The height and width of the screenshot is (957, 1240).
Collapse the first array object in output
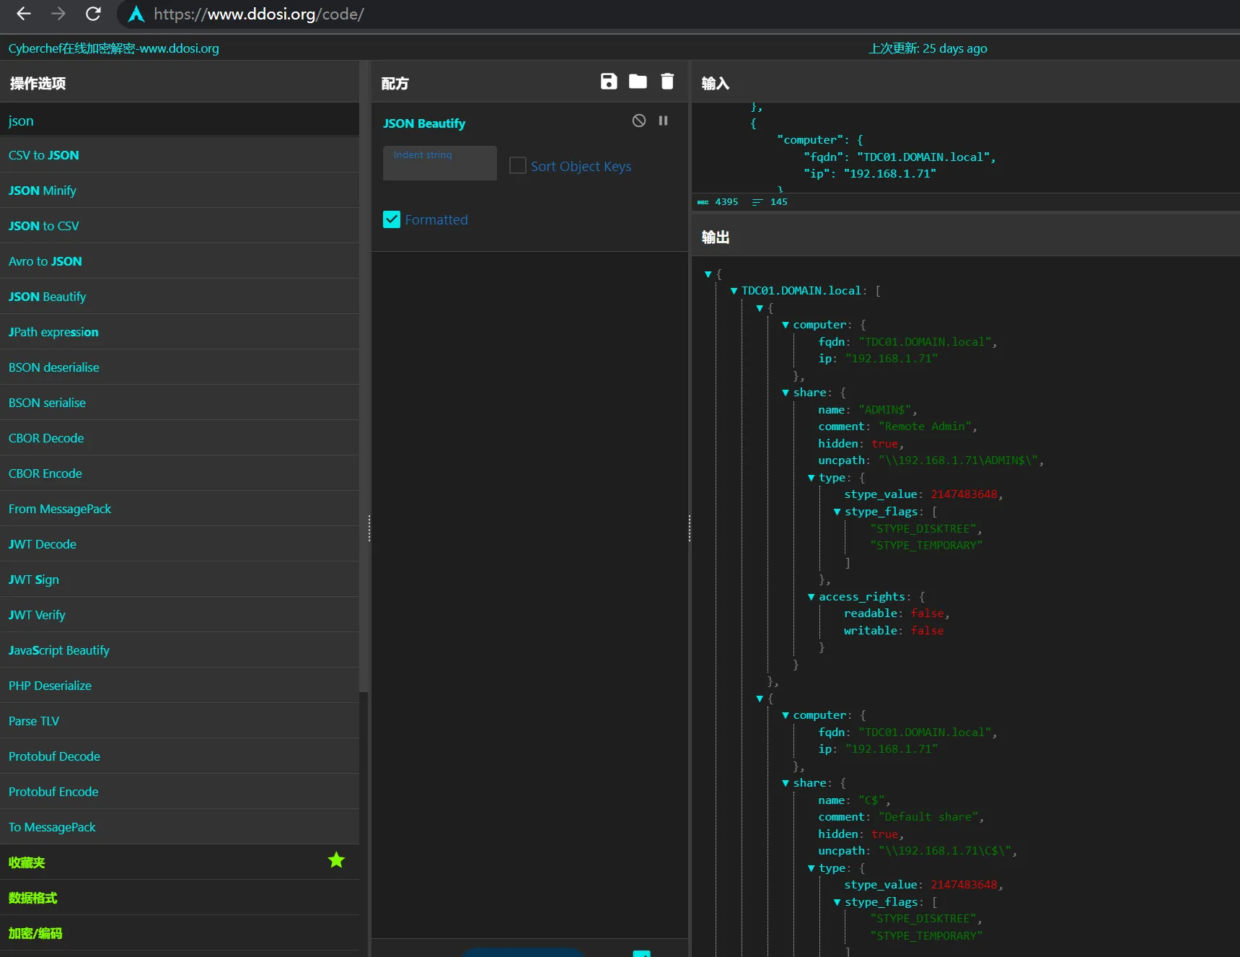click(760, 308)
